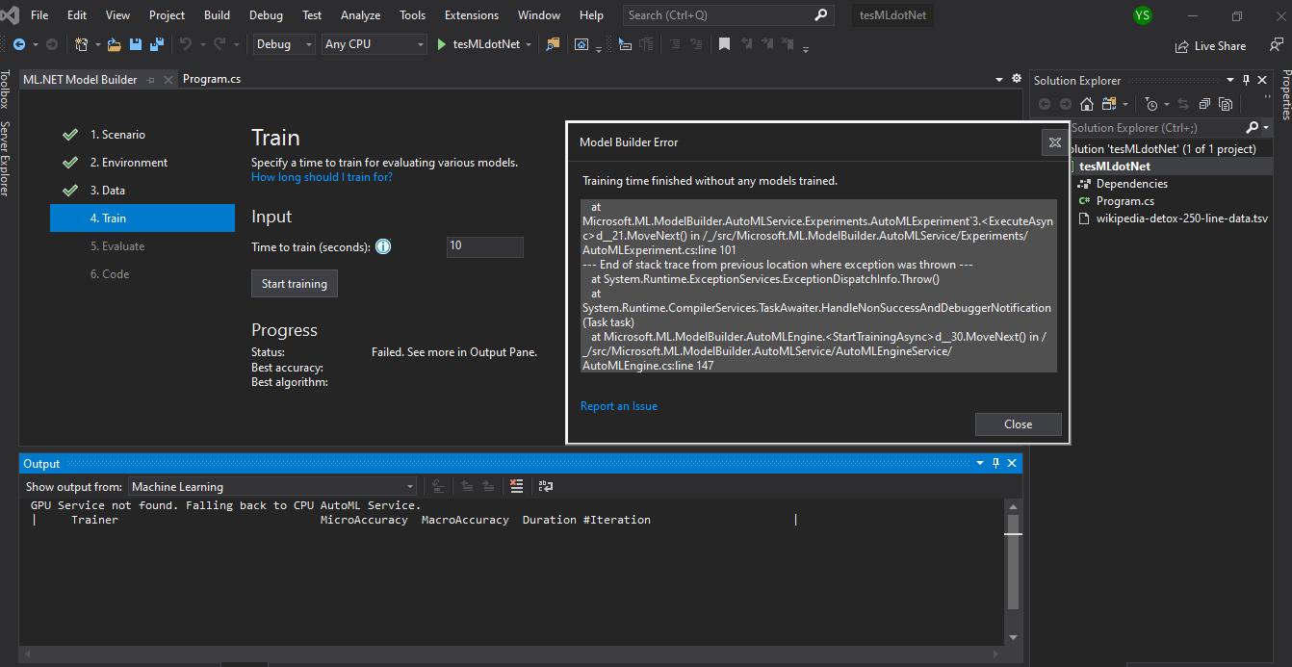Click the Save All icon in the toolbar
The width and height of the screenshot is (1292, 667).
157,44
